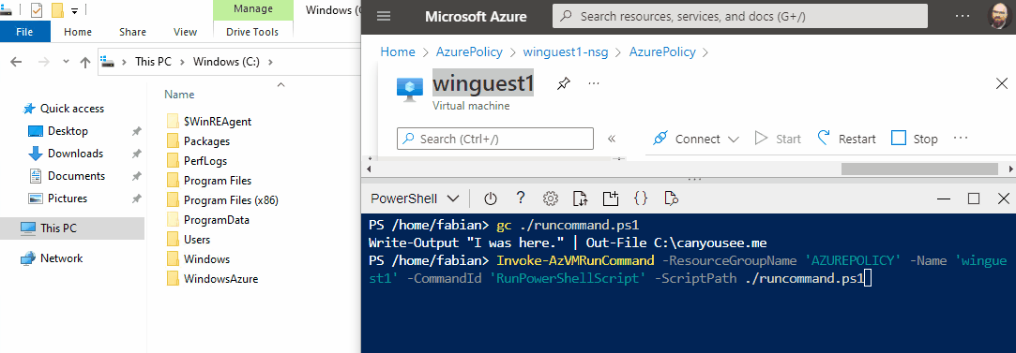Screen dimensions: 1016x353
Task: Click the VM menu Search (Ctrl+/) box
Action: [495, 139]
